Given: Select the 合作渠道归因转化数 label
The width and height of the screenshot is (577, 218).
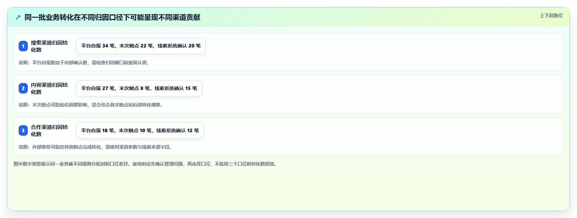Looking at the screenshot, I should click(x=49, y=130).
